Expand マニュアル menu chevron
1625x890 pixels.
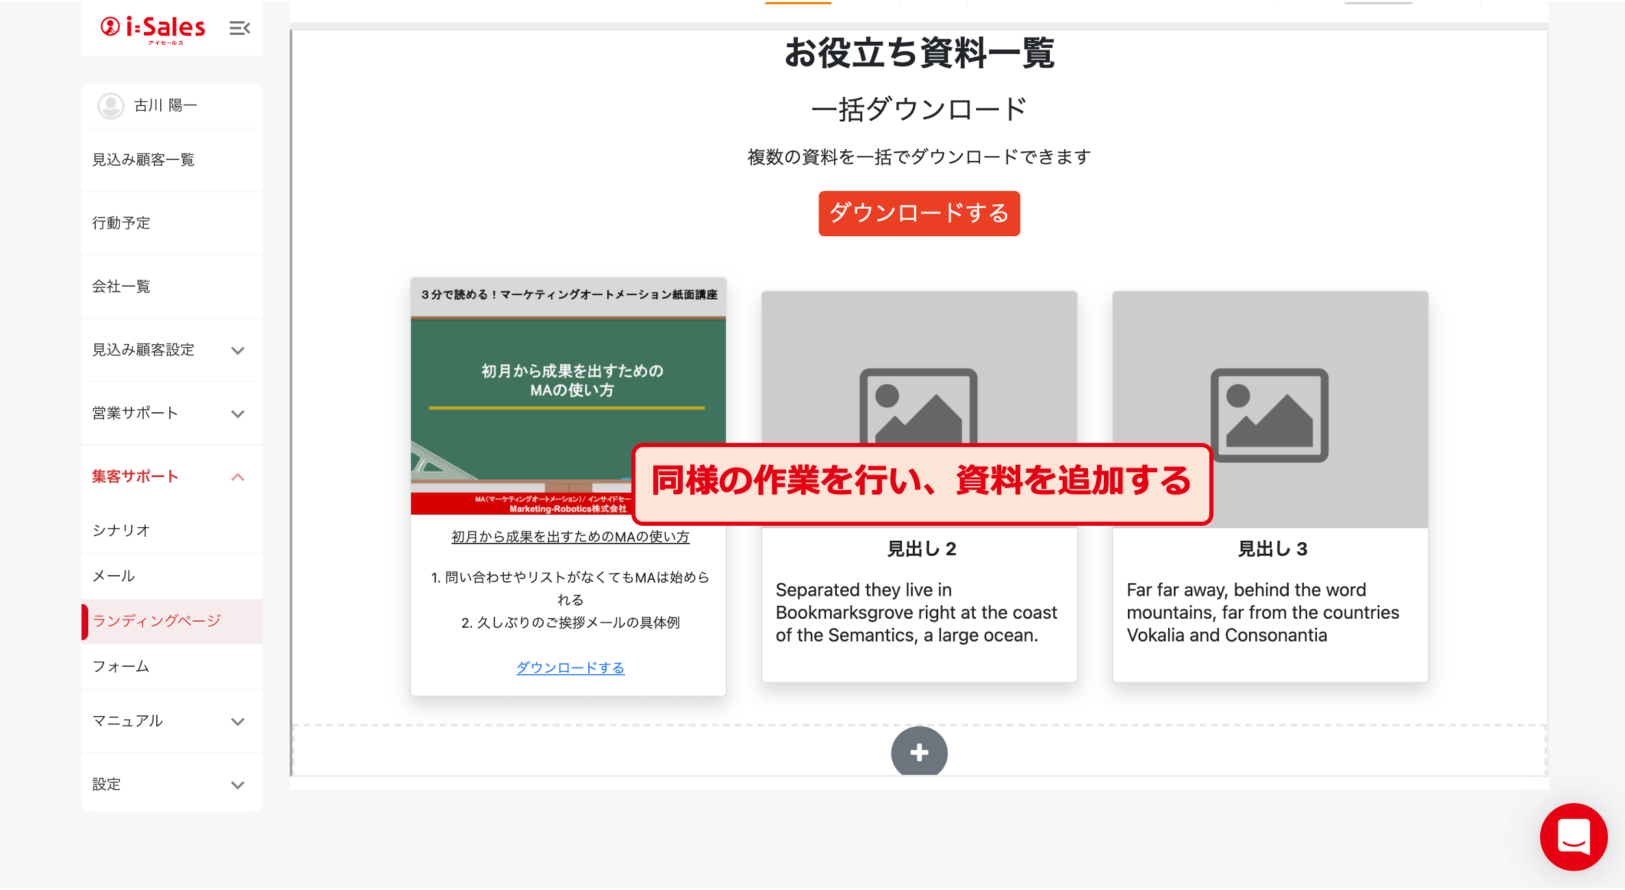click(x=238, y=722)
